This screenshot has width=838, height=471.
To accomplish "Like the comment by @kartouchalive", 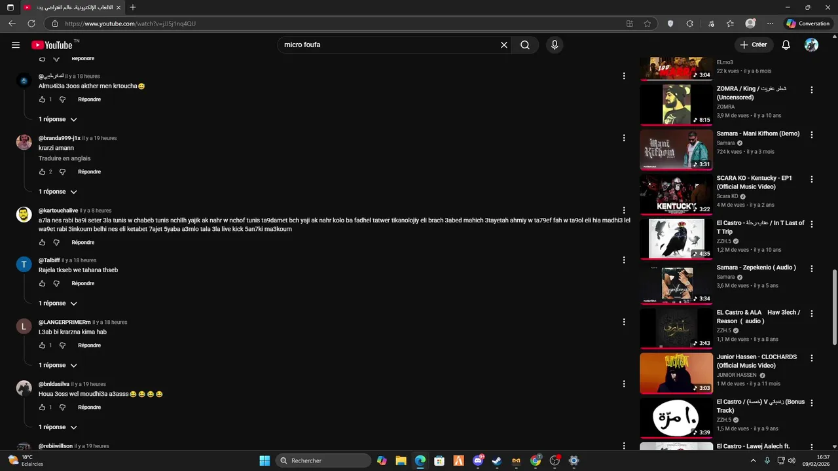I will [42, 243].
